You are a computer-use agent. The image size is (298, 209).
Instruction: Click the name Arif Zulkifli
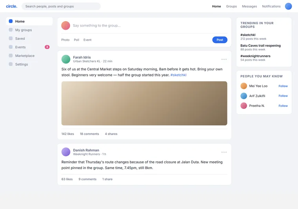point(257,96)
